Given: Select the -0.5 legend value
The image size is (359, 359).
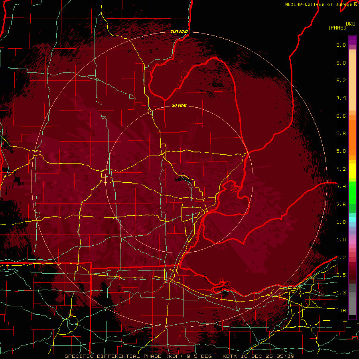Looking at the screenshot, I should (339, 275).
